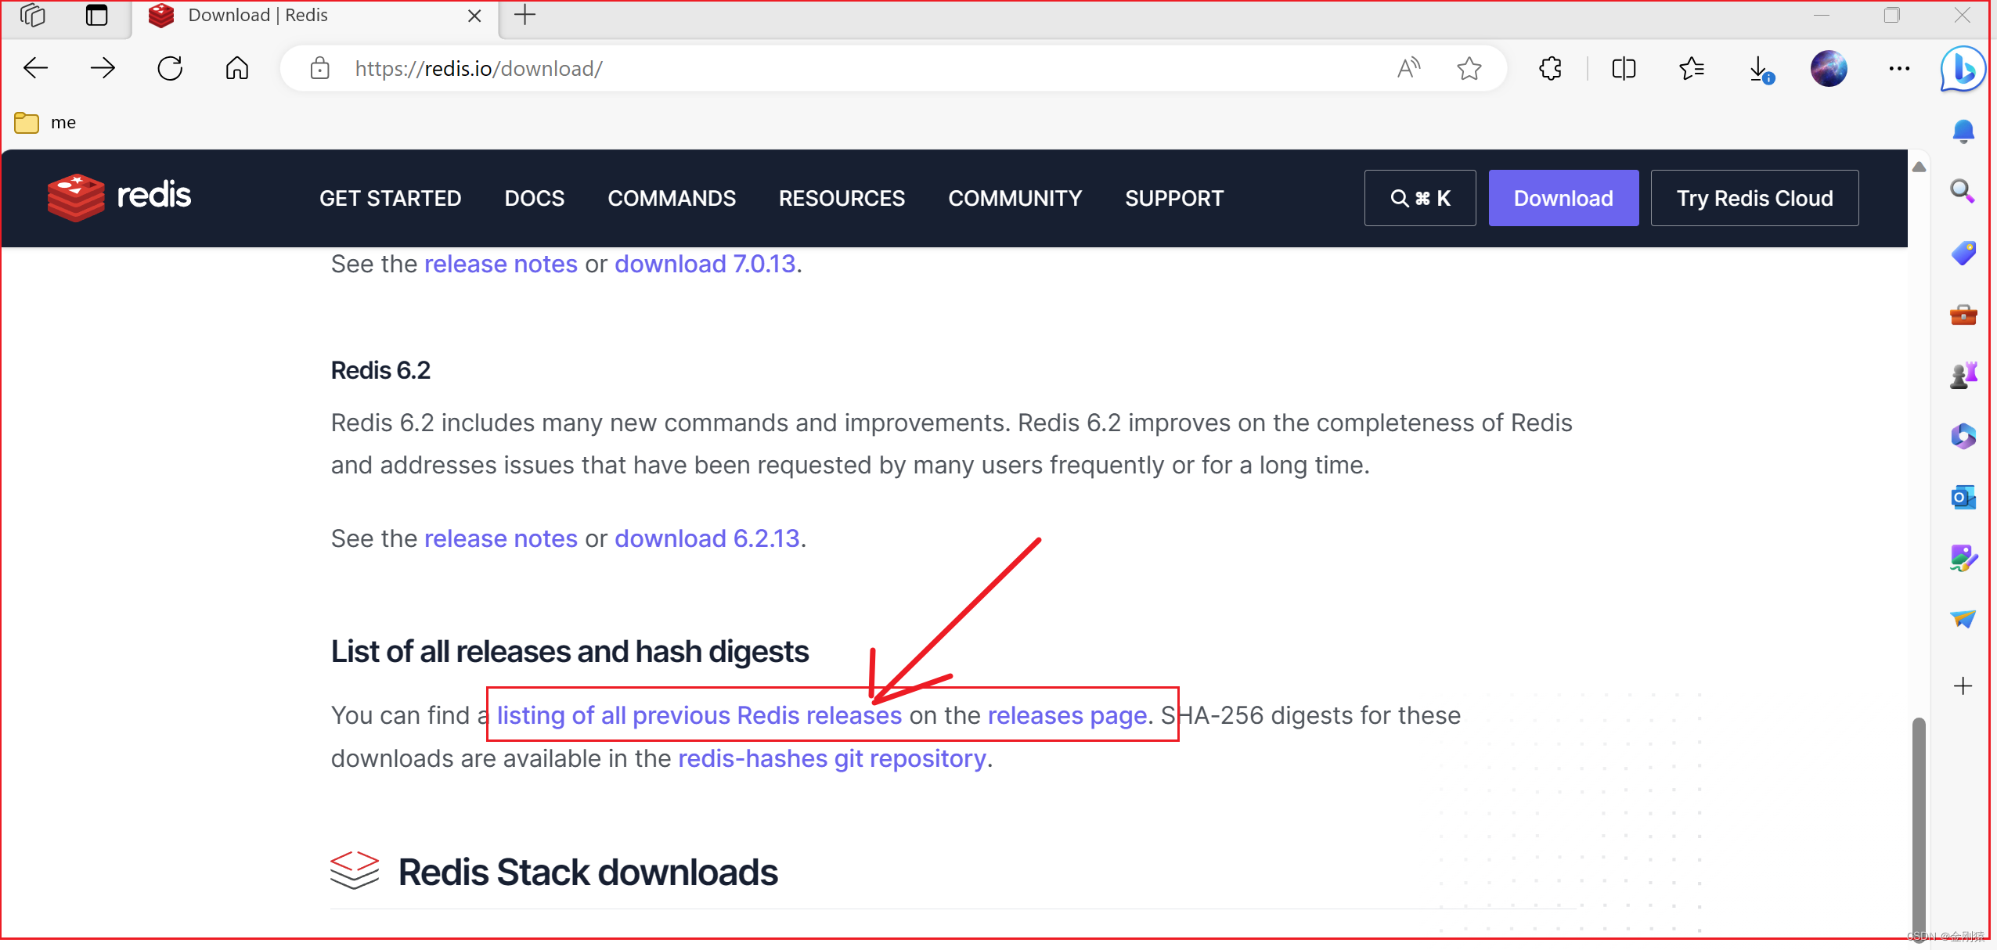Image resolution: width=1997 pixels, height=950 pixels.
Task: Open Redis 7.0 release notes link
Action: click(501, 264)
